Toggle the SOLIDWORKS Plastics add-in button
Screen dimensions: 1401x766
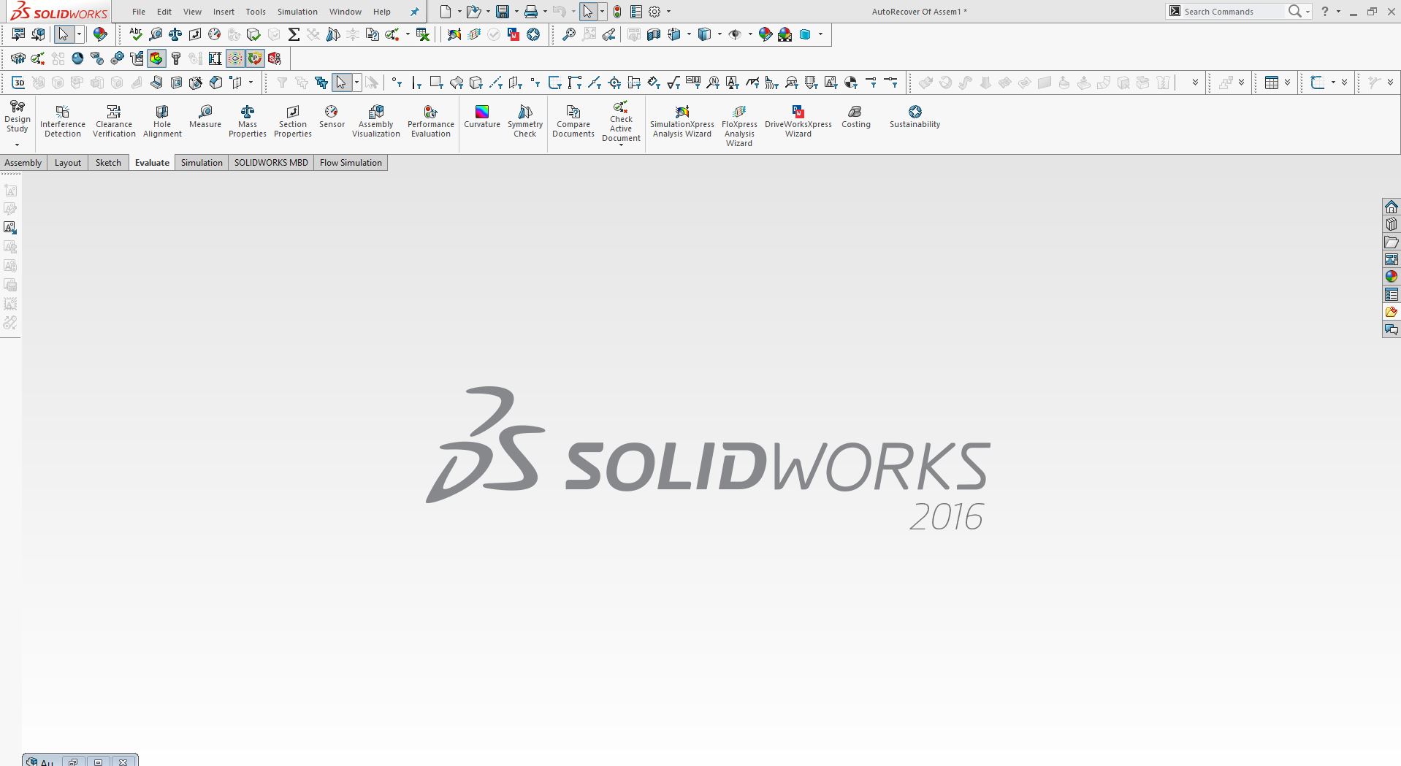[x=255, y=58]
